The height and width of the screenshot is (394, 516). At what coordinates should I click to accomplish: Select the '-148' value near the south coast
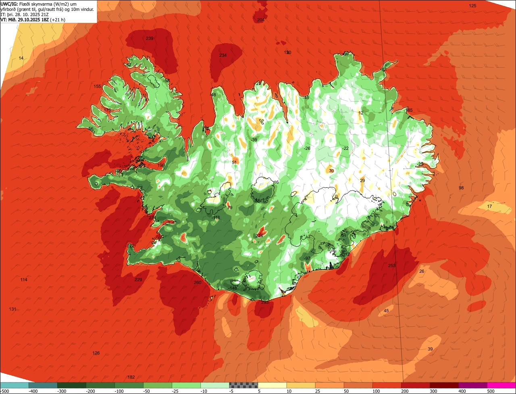[233, 288]
